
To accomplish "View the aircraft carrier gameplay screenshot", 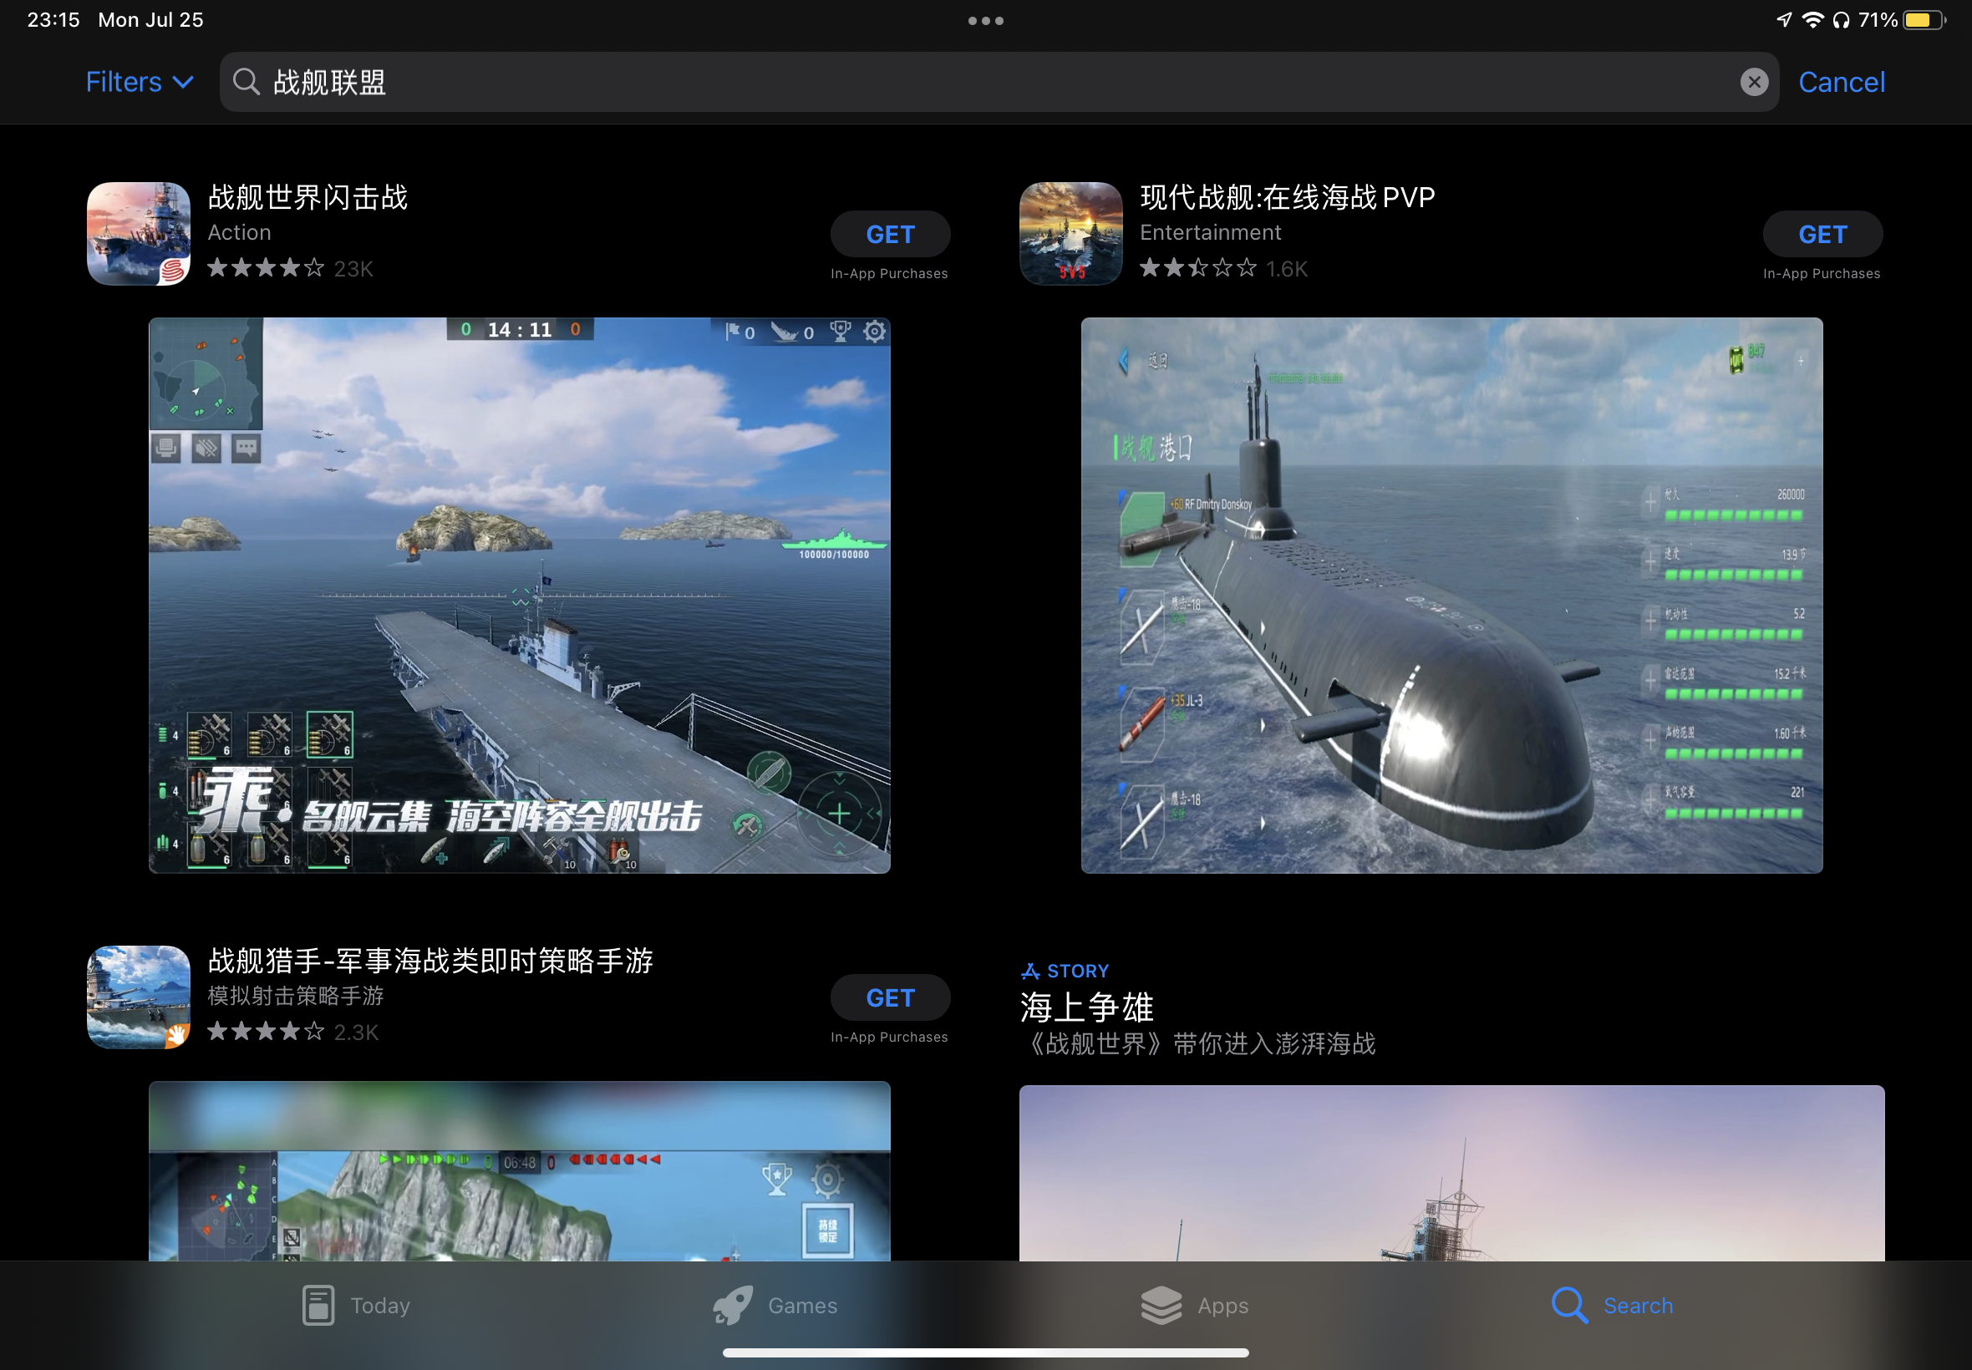I will 520,596.
